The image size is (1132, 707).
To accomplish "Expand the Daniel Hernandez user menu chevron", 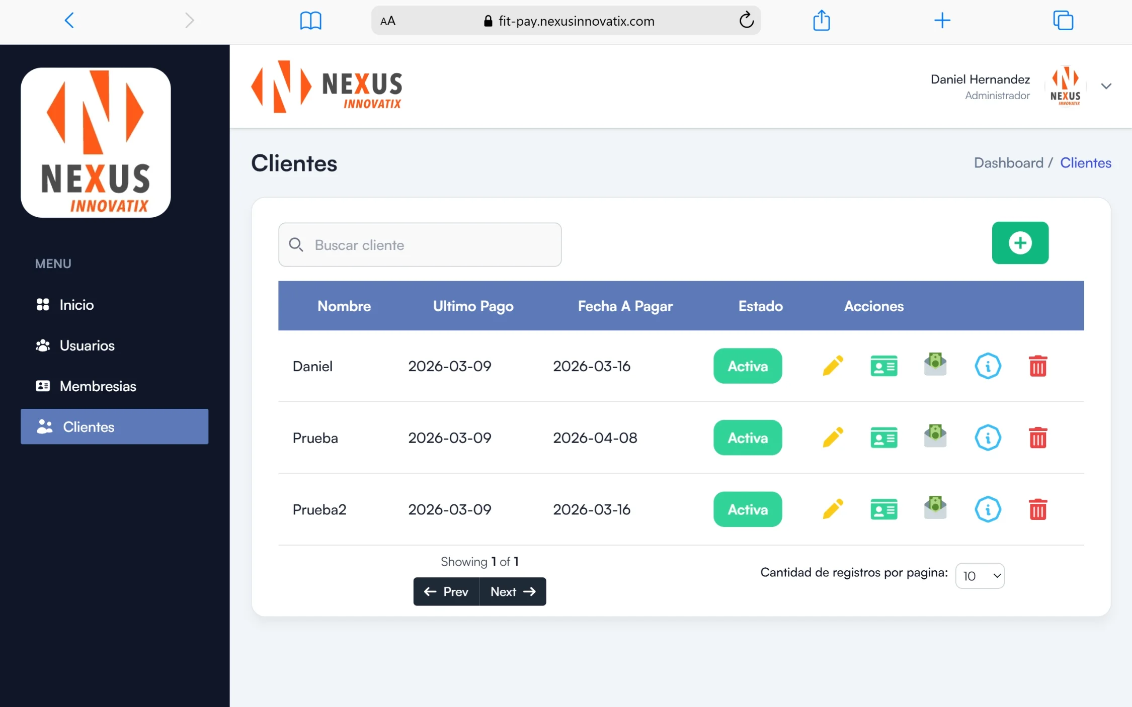I will [x=1106, y=86].
